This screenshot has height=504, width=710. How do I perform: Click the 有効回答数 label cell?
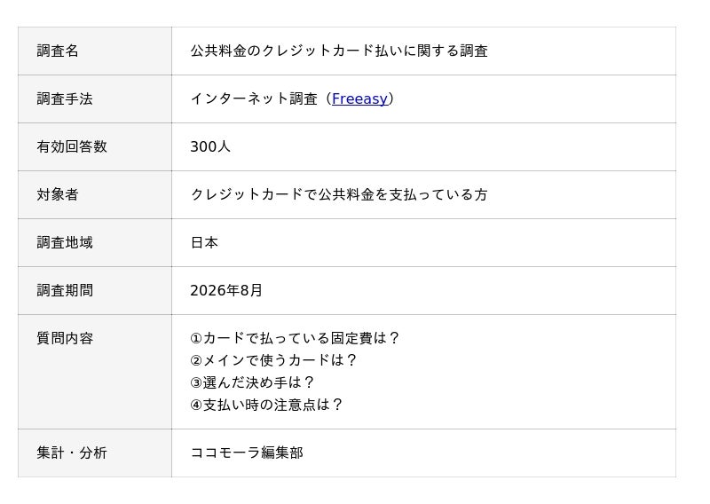pos(95,147)
